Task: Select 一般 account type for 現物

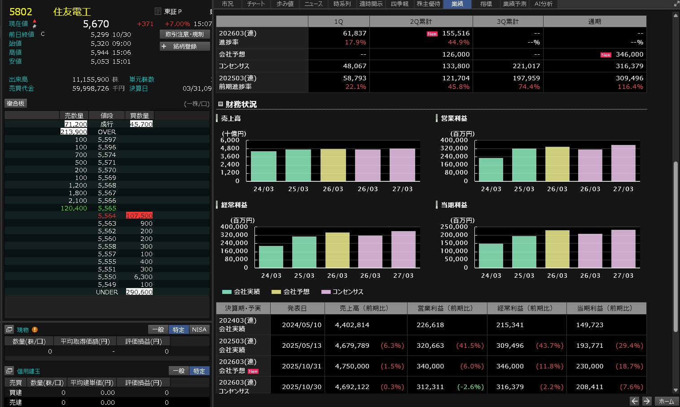Action: point(158,329)
